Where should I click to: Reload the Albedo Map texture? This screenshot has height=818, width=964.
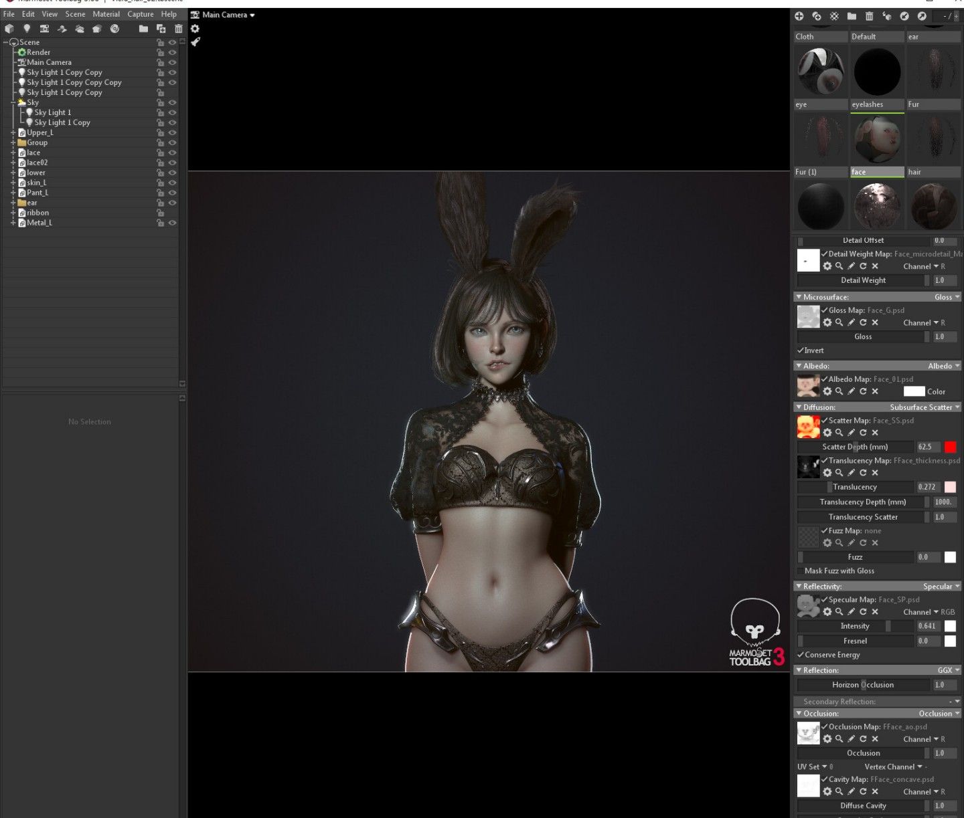click(x=863, y=391)
